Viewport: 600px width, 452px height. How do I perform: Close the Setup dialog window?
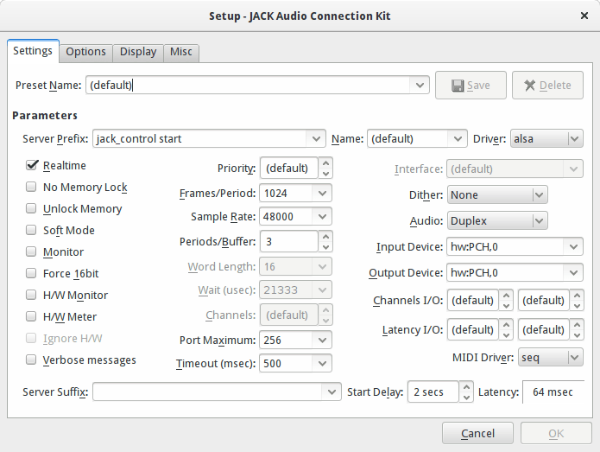click(584, 16)
